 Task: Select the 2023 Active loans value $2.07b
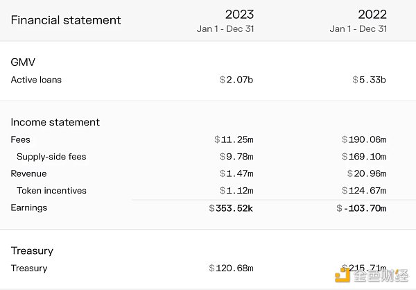point(236,80)
